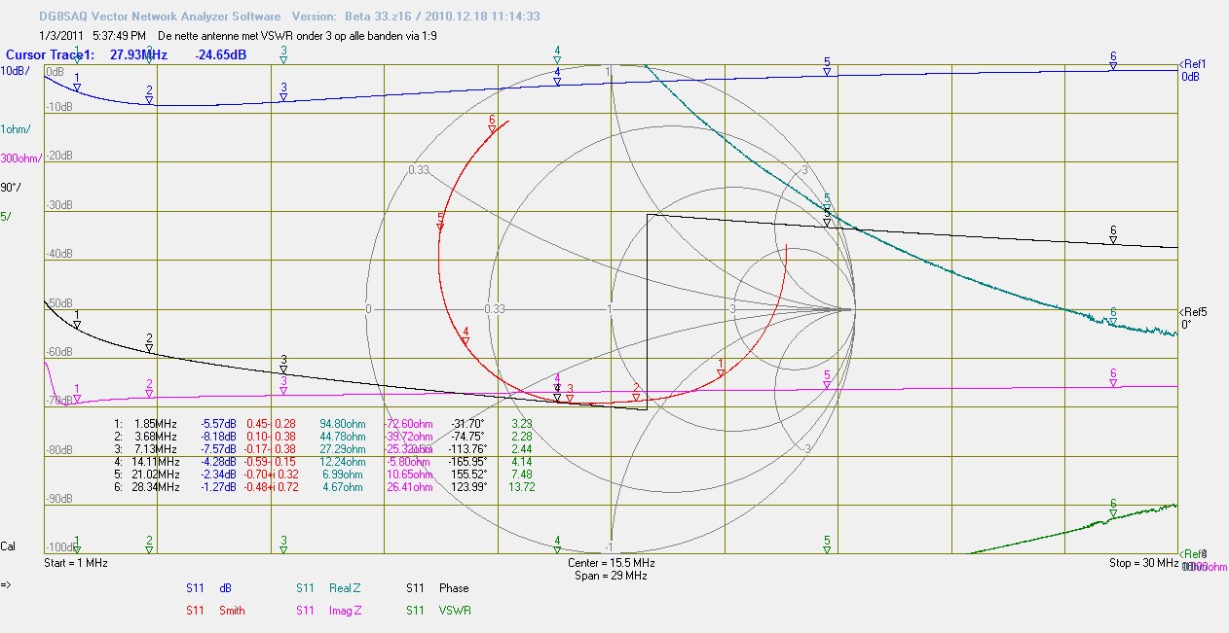Click green VSWR marker 6 near the rising trace

pos(1113,509)
